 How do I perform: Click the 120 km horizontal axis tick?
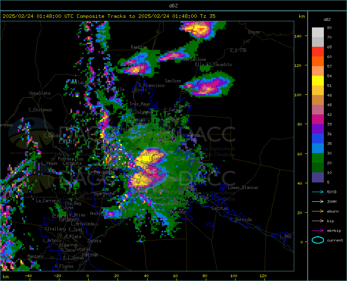[x=263, y=276]
